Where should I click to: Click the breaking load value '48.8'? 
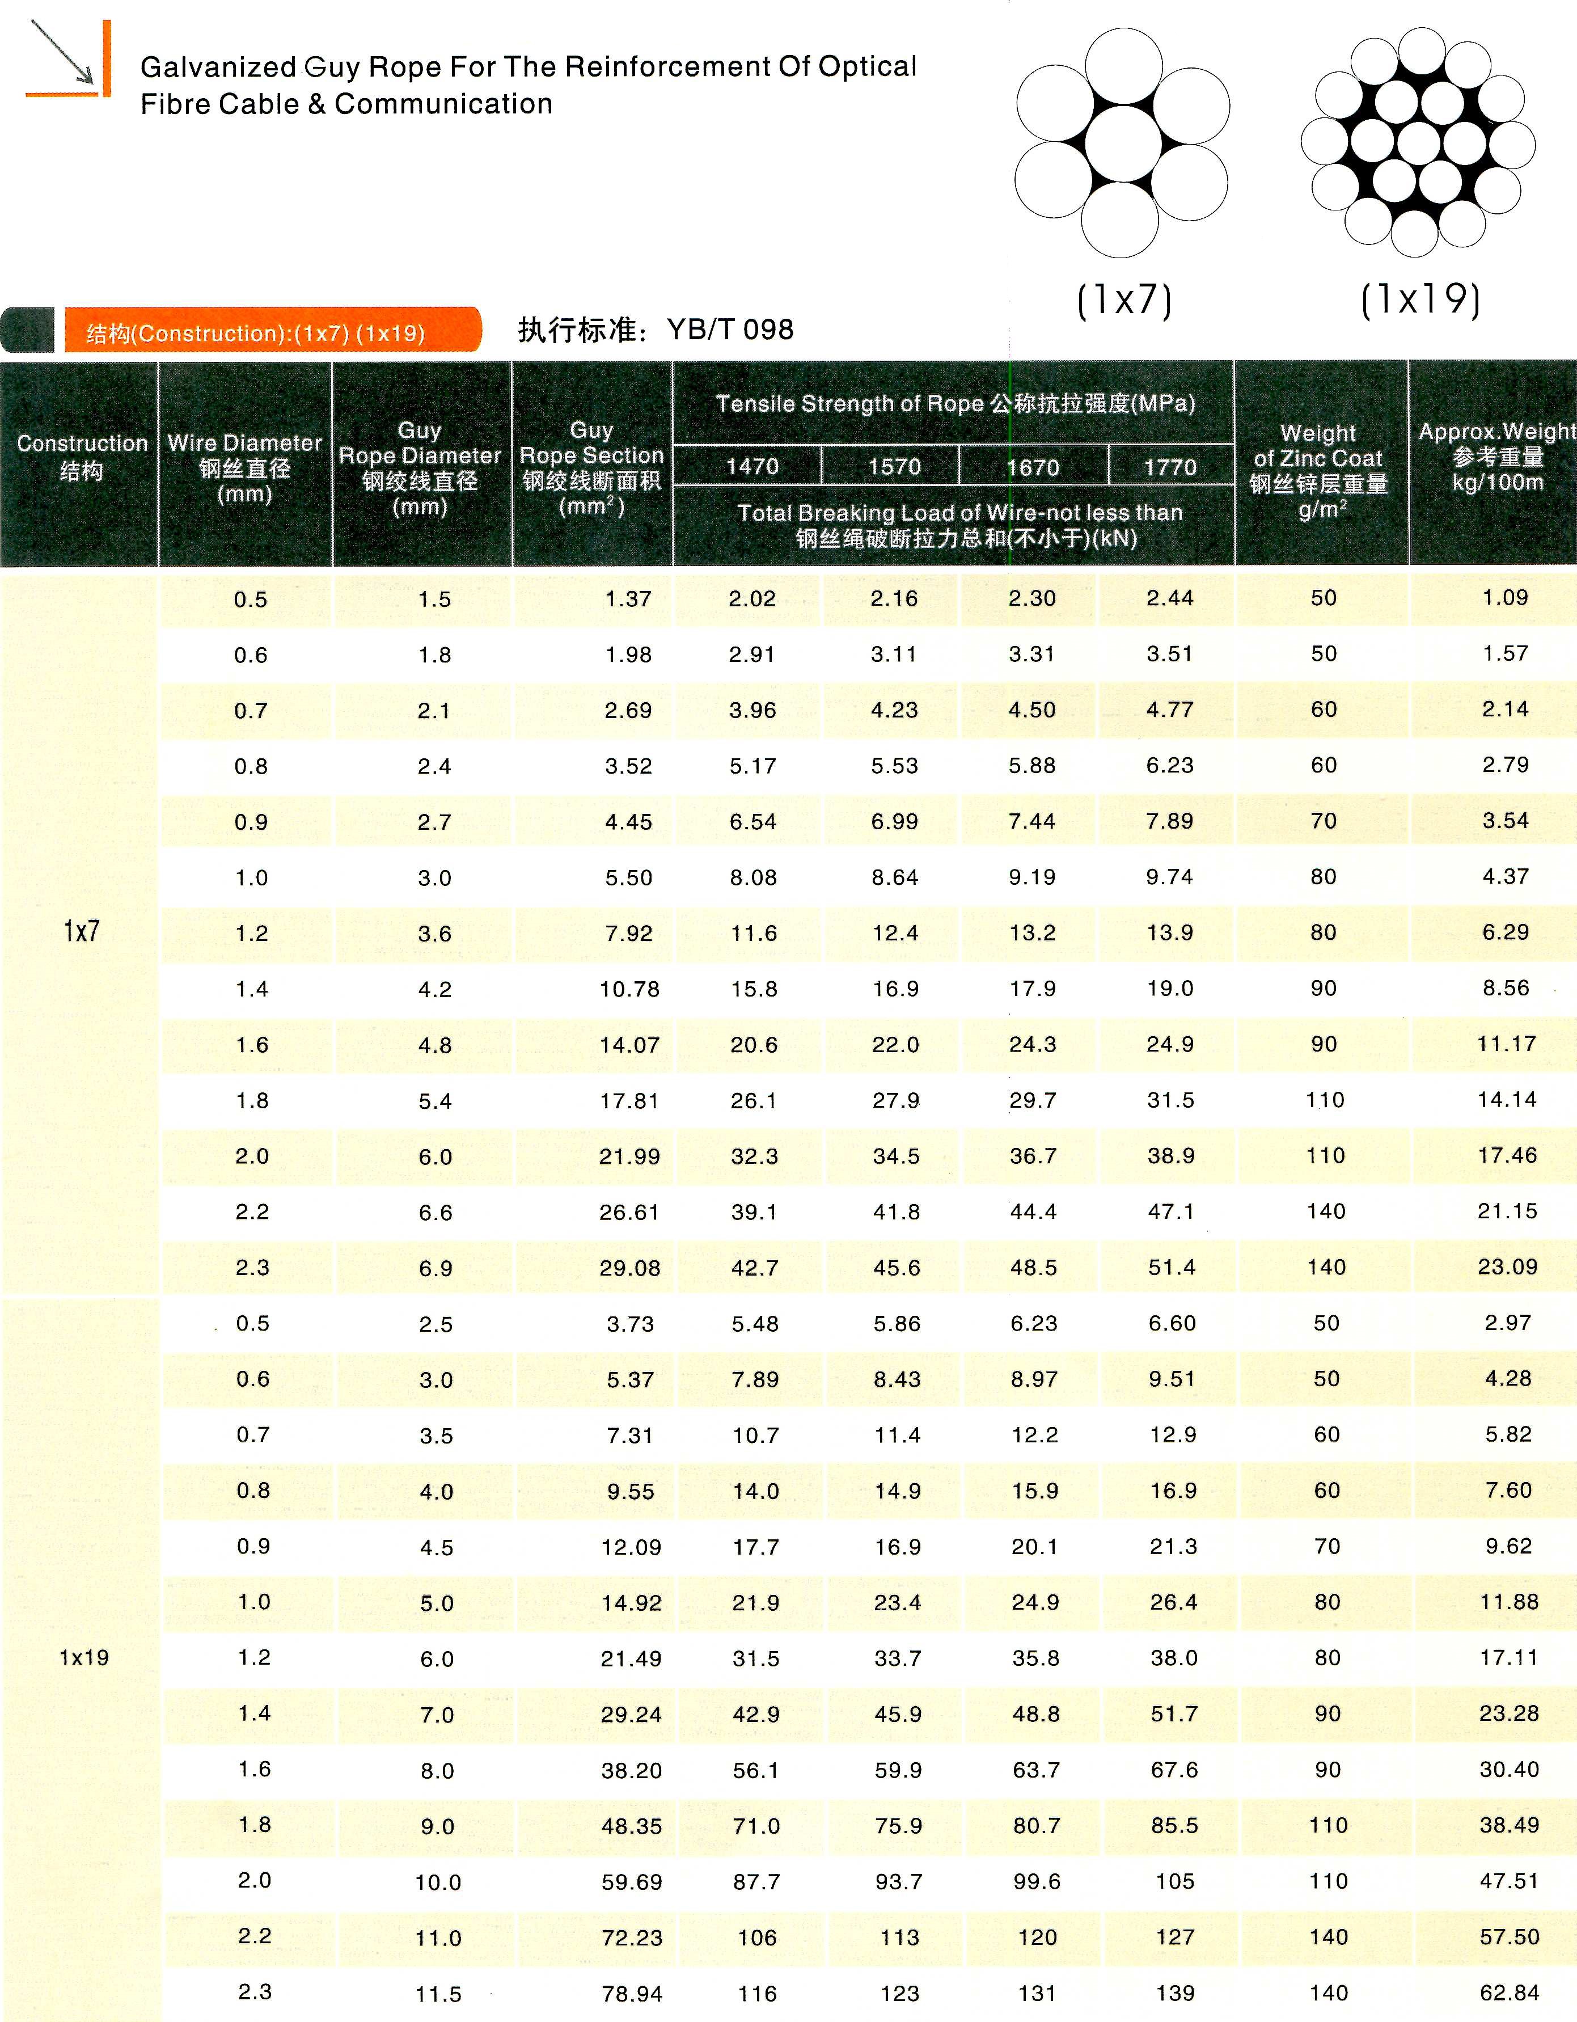pos(1035,1713)
